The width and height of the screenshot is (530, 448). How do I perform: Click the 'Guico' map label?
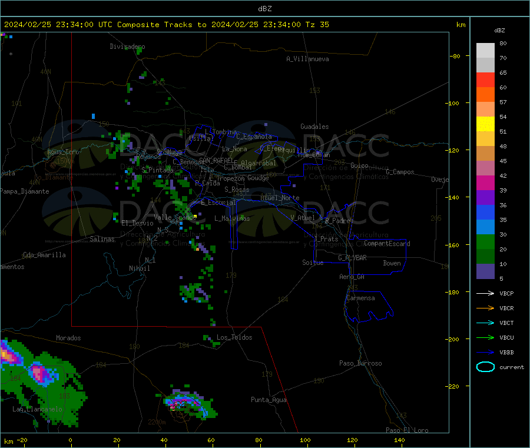(x=359, y=165)
